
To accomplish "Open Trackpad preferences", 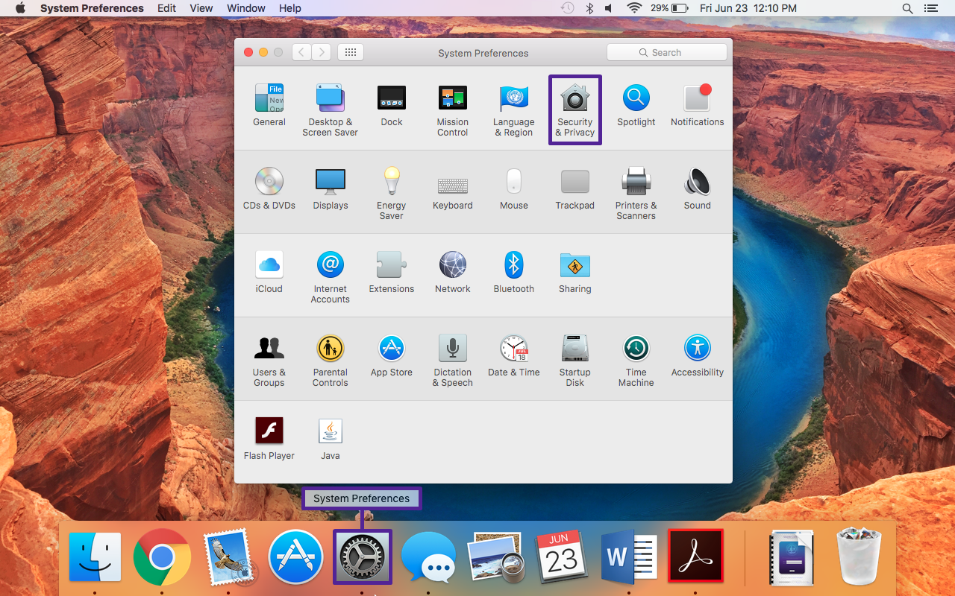I will coord(575,189).
